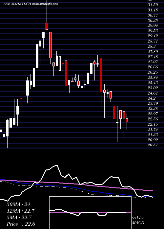Click the 22.97 price axis label

coord(153,114)
